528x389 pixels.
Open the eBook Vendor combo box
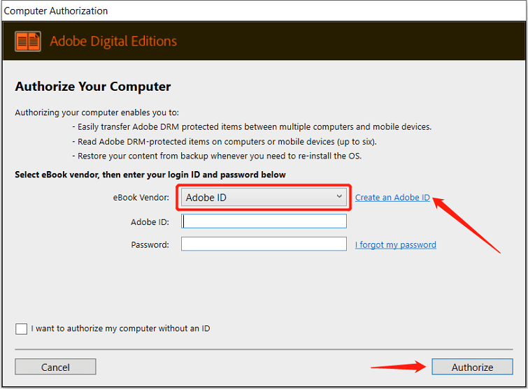[264, 197]
